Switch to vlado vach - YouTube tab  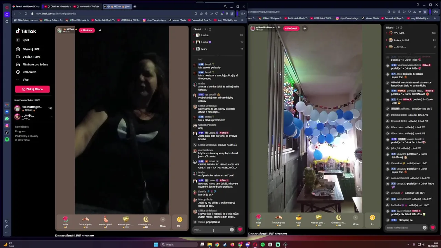[x=87, y=7]
